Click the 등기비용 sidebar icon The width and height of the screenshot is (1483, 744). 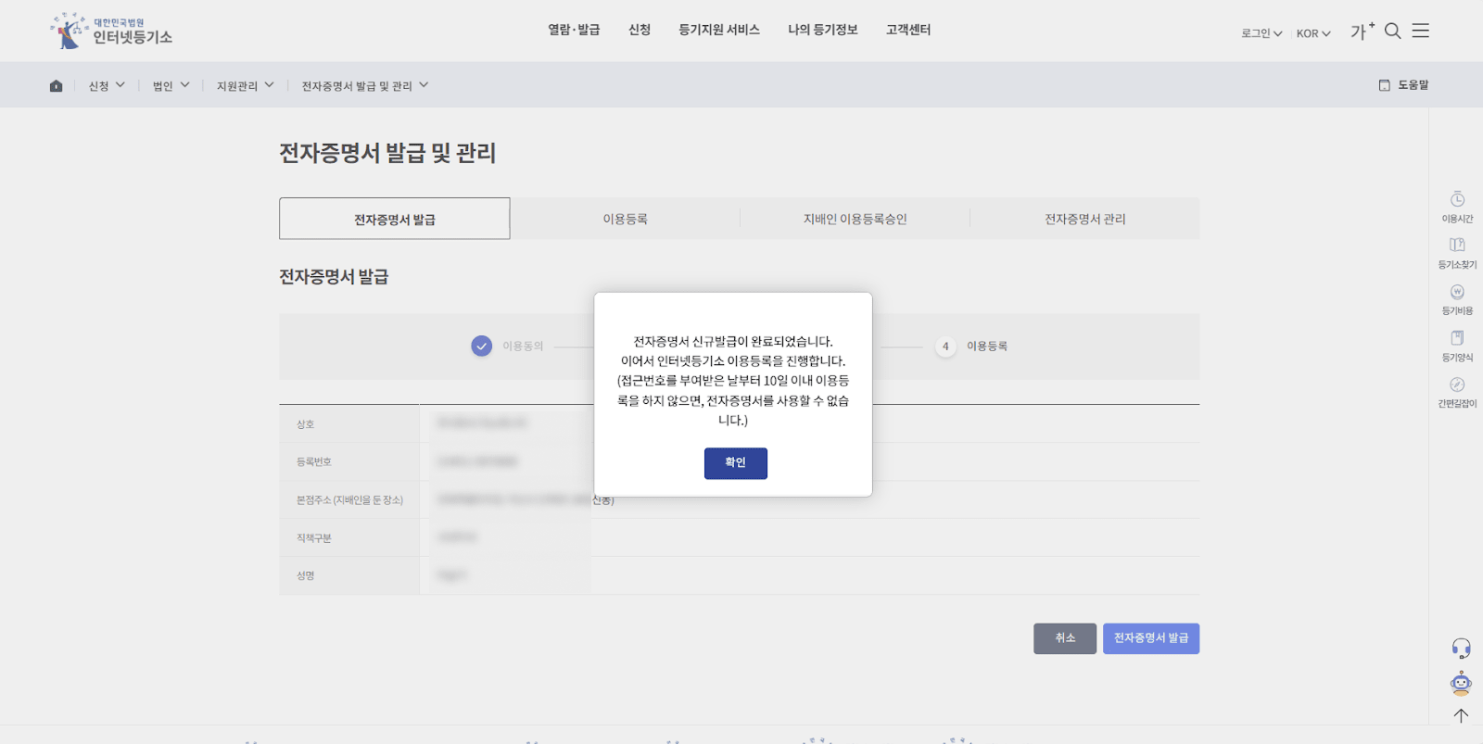tap(1457, 292)
